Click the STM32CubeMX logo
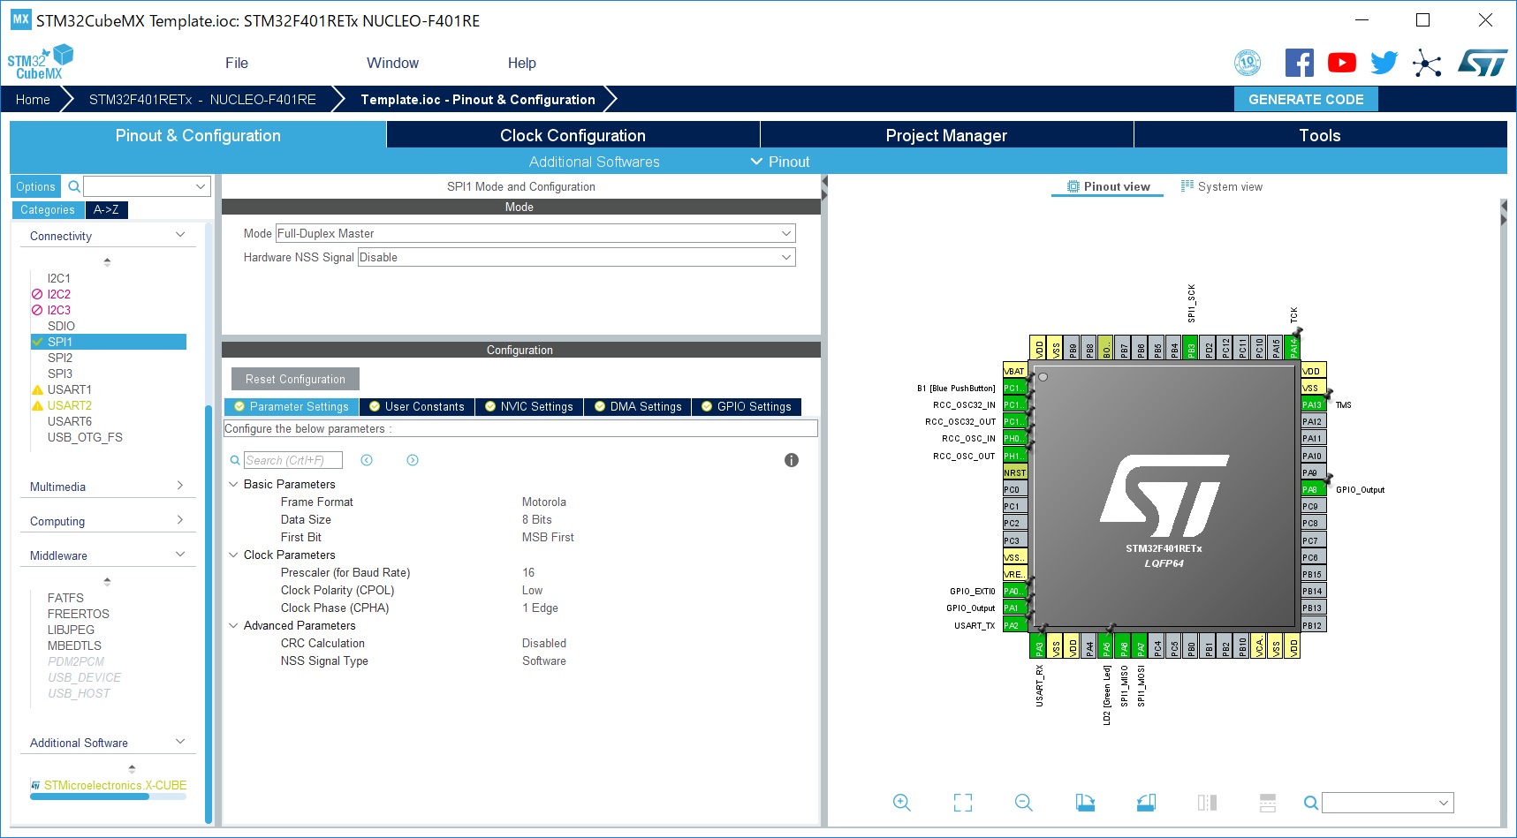The height and width of the screenshot is (838, 1517). point(40,62)
